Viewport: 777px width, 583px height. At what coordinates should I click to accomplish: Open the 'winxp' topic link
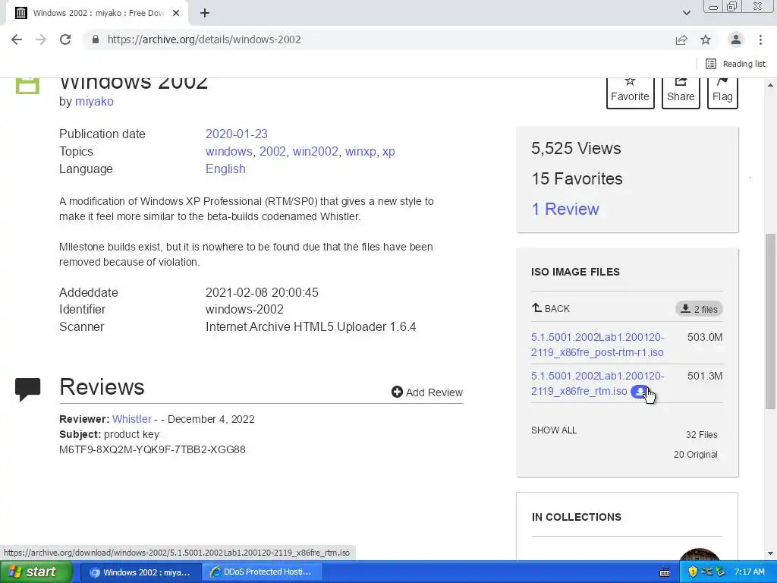[x=360, y=151]
